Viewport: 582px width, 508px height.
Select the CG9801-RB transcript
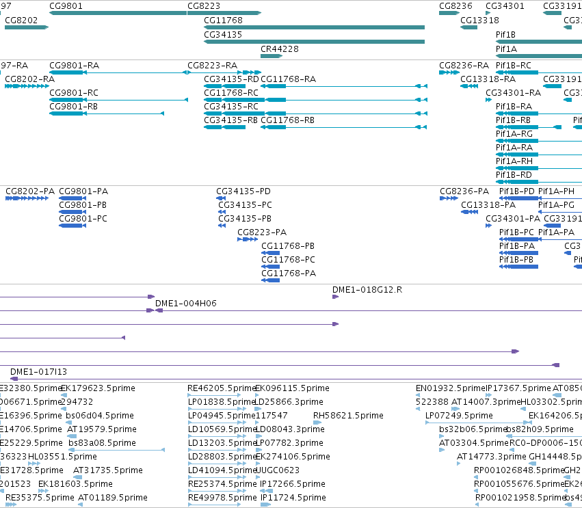click(x=107, y=113)
